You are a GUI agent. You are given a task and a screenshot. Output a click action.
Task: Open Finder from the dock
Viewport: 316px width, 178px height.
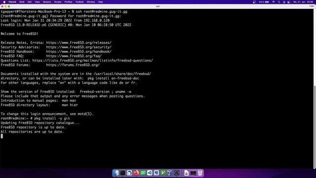[x=116, y=173]
